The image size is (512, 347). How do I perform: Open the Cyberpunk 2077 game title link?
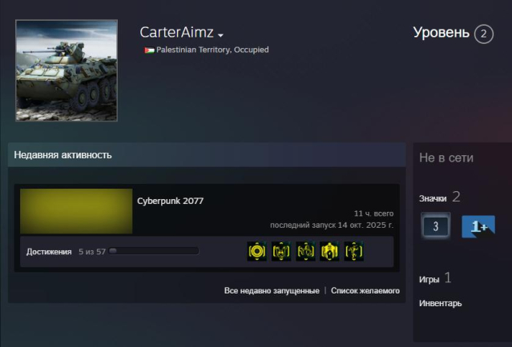(x=170, y=201)
